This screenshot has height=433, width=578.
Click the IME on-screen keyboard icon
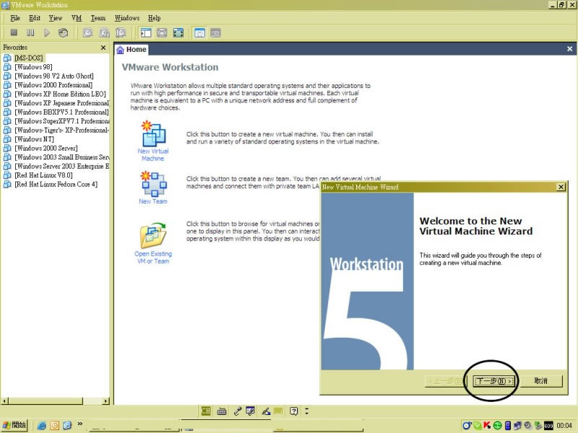(222, 411)
